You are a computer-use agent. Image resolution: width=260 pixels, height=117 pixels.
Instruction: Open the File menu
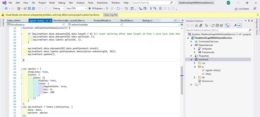[10, 3]
